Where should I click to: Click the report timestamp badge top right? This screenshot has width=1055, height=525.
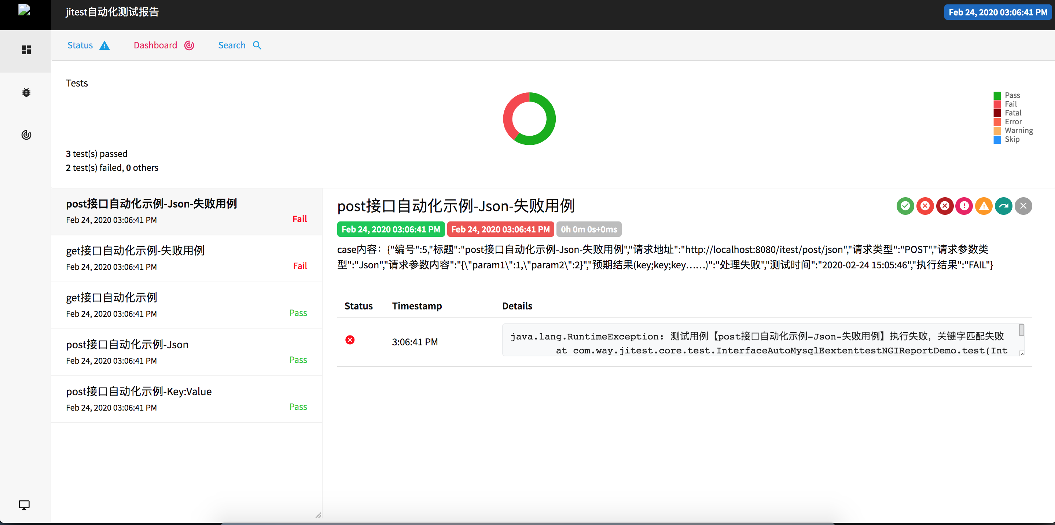click(998, 12)
